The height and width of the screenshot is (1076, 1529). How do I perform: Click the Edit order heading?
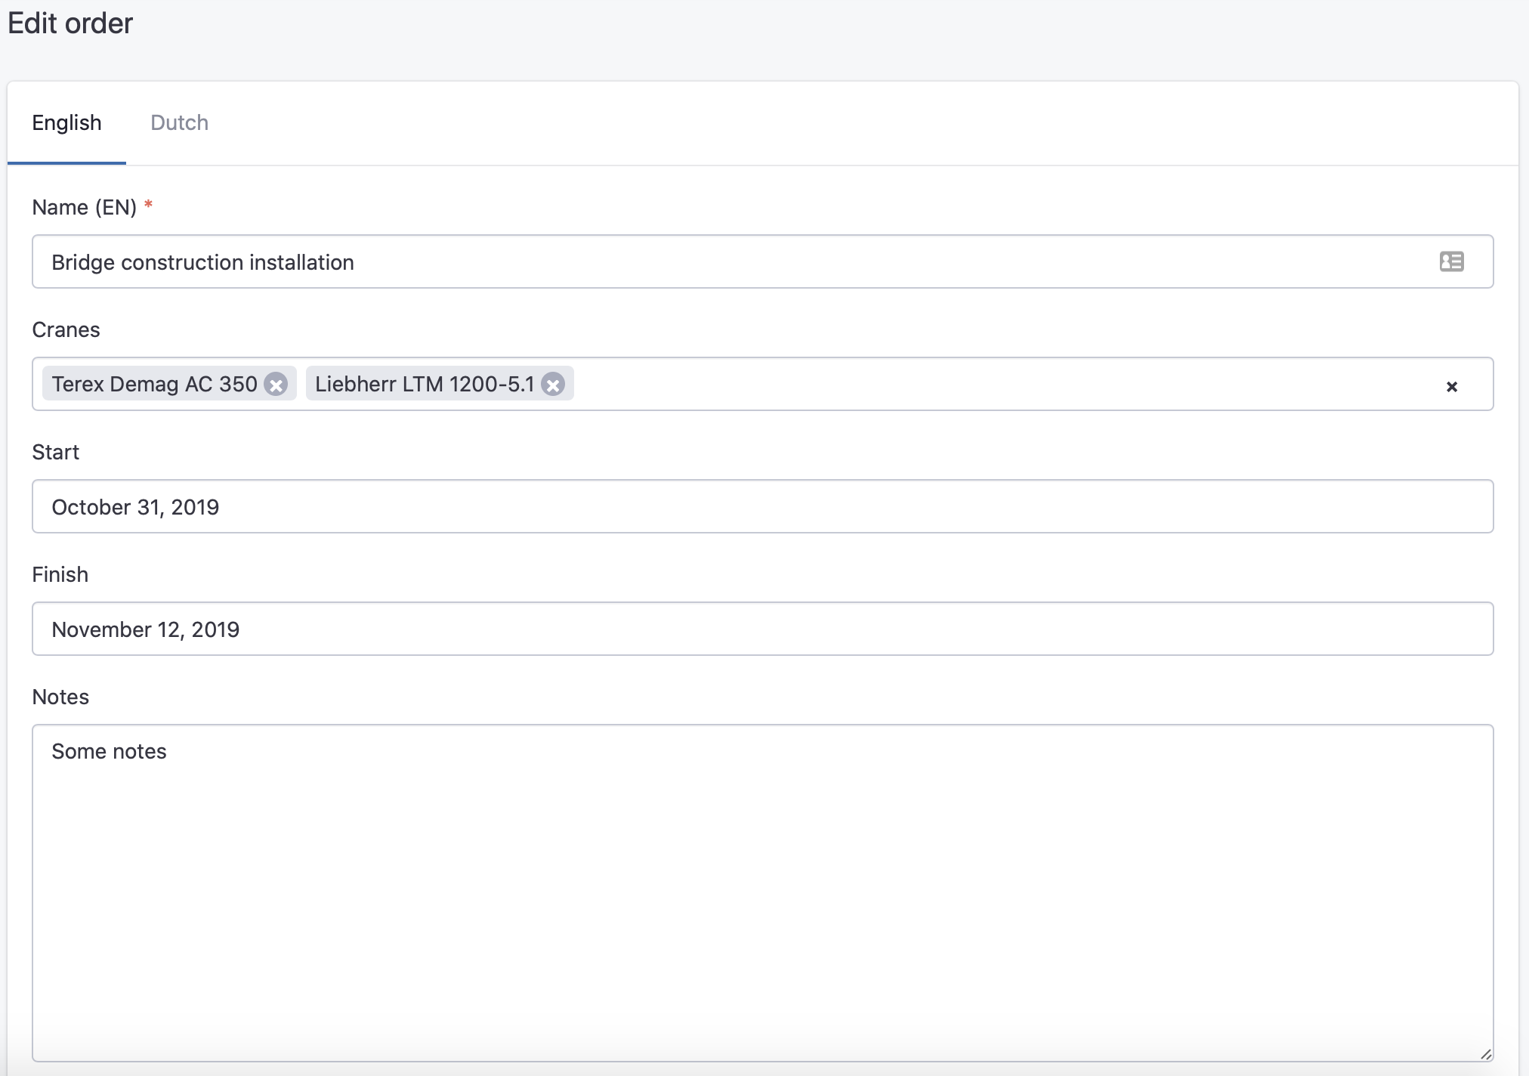[70, 23]
